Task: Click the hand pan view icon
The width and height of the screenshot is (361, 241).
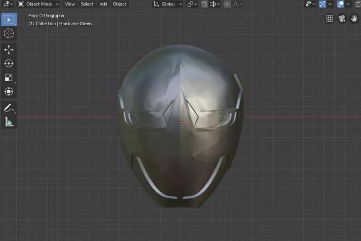Action: point(354,19)
